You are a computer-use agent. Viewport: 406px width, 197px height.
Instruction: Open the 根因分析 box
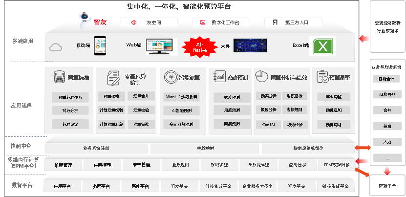tap(269, 109)
